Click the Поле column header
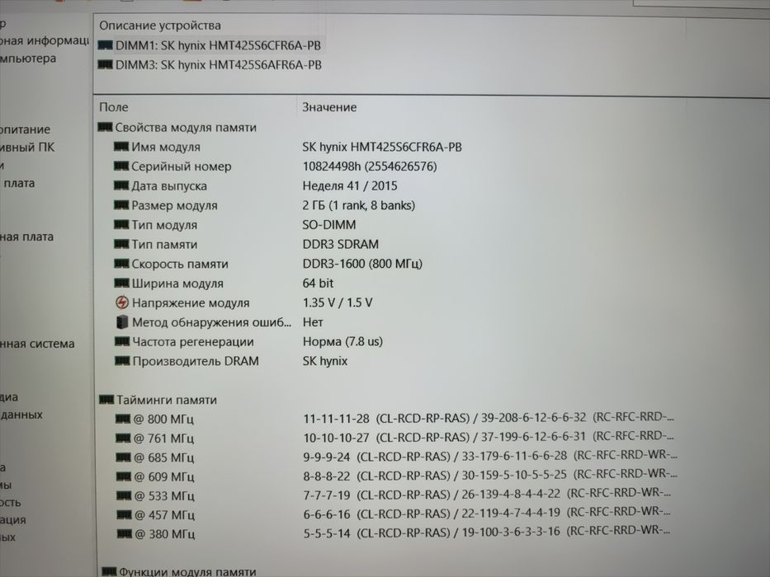The image size is (770, 577). tap(113, 107)
